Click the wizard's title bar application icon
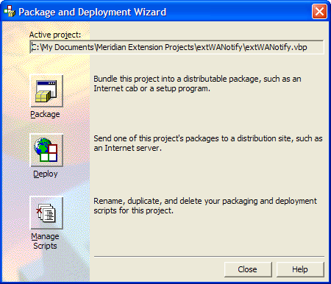This screenshot has height=284, width=331. pyautogui.click(x=10, y=11)
